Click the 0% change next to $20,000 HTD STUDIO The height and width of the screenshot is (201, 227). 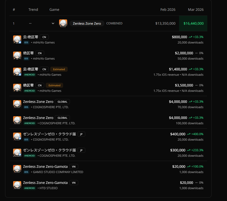click(201, 183)
